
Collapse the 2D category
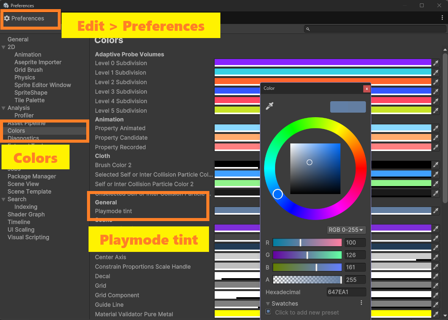[x=3, y=47]
